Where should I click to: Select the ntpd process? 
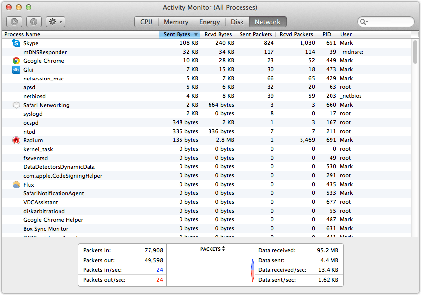[207, 132]
